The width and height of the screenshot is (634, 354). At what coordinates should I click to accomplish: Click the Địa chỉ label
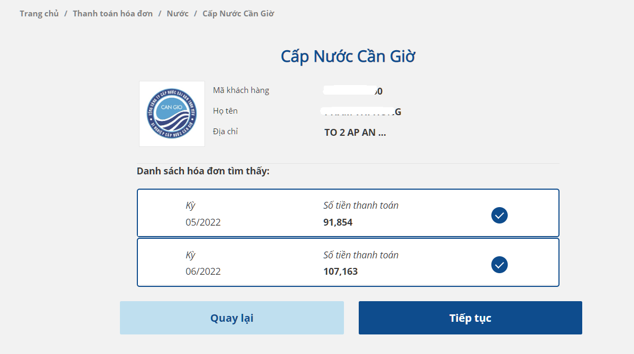(x=225, y=132)
